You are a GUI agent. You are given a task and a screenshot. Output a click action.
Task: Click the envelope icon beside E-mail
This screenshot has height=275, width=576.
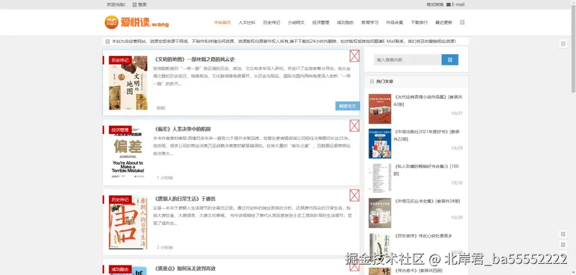click(x=449, y=5)
